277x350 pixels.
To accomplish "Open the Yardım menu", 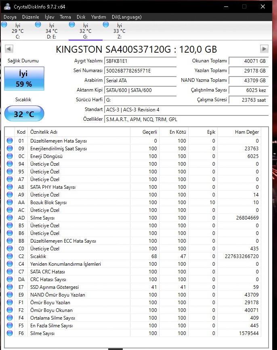I will [99, 17].
